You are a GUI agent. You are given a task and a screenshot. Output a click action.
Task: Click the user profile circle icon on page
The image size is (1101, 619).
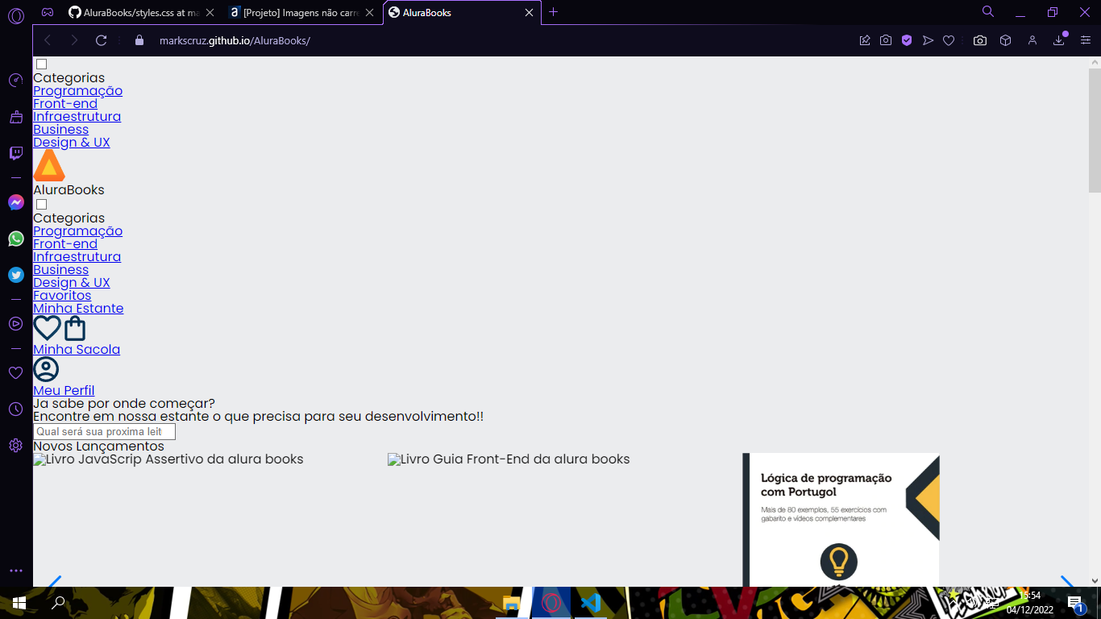(46, 369)
